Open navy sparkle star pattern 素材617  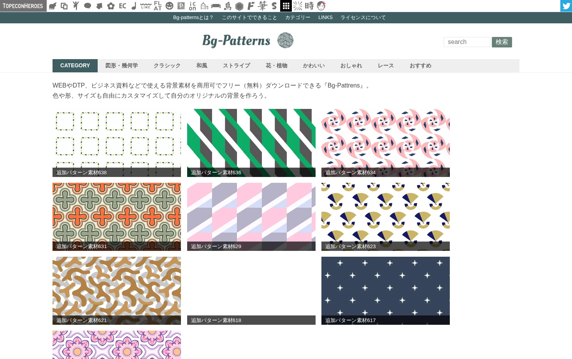(386, 291)
